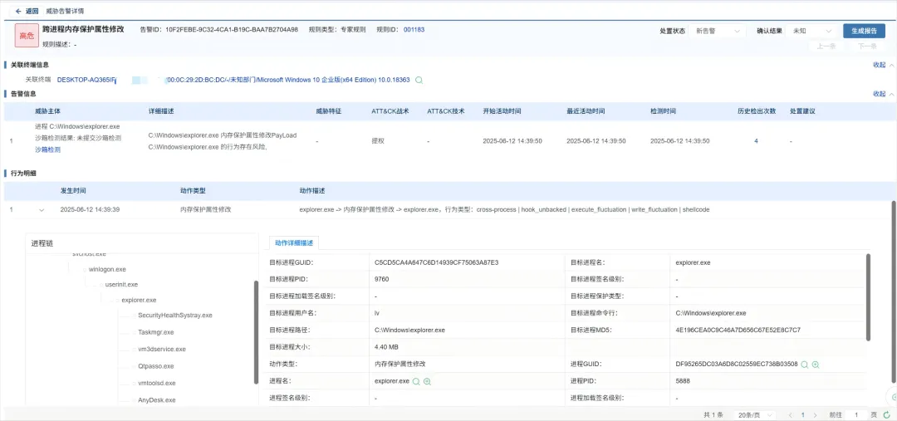This screenshot has width=897, height=421.
Task: Click search icon next to process GUID
Action: point(804,364)
